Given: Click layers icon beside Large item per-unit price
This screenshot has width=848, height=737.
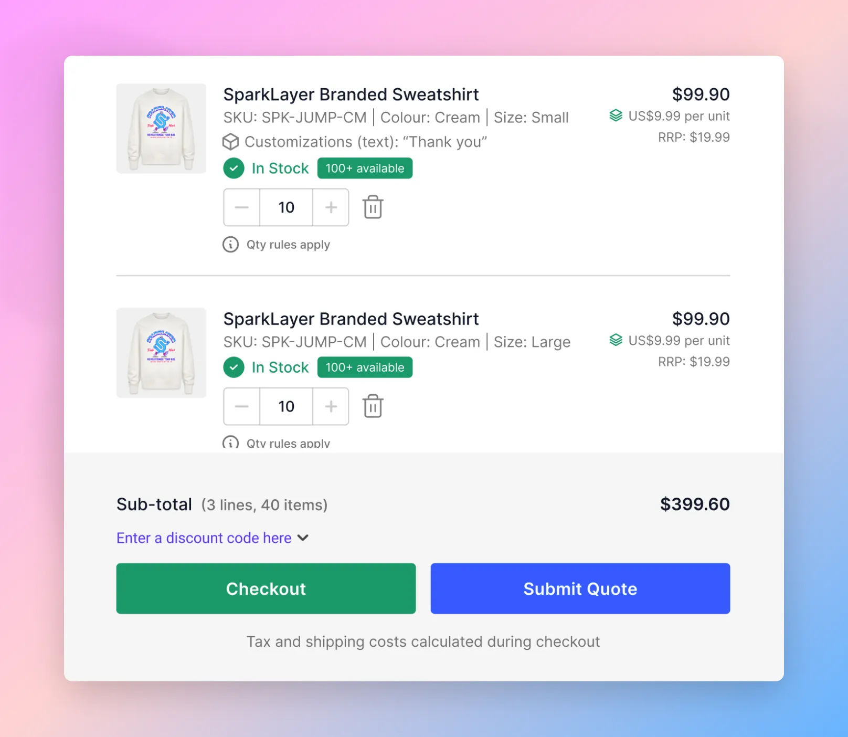Looking at the screenshot, I should pos(616,340).
